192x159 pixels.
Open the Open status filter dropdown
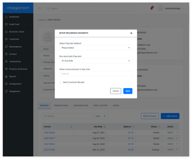(x=101, y=116)
